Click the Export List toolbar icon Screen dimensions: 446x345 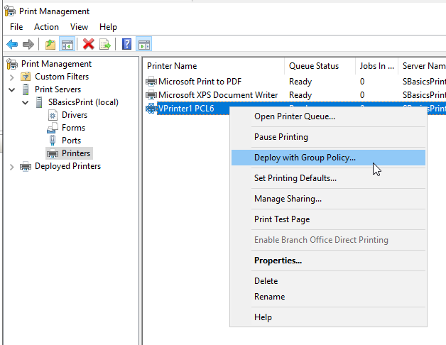coord(105,44)
